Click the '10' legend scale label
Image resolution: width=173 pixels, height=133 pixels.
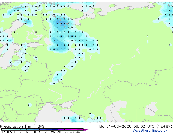pos(34,132)
